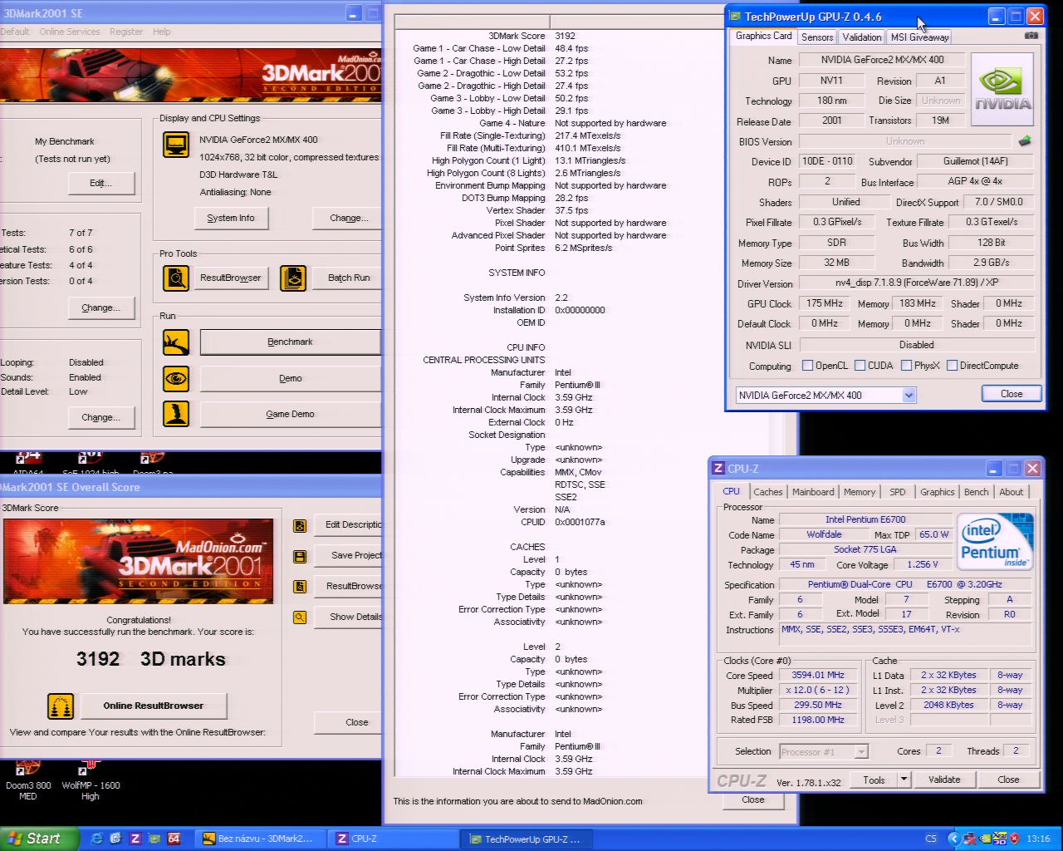Switch to the Sensors tab in GPU-Z

(x=817, y=37)
